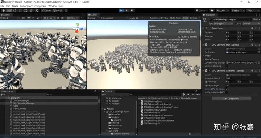Select the Move tool

pos(9,10)
